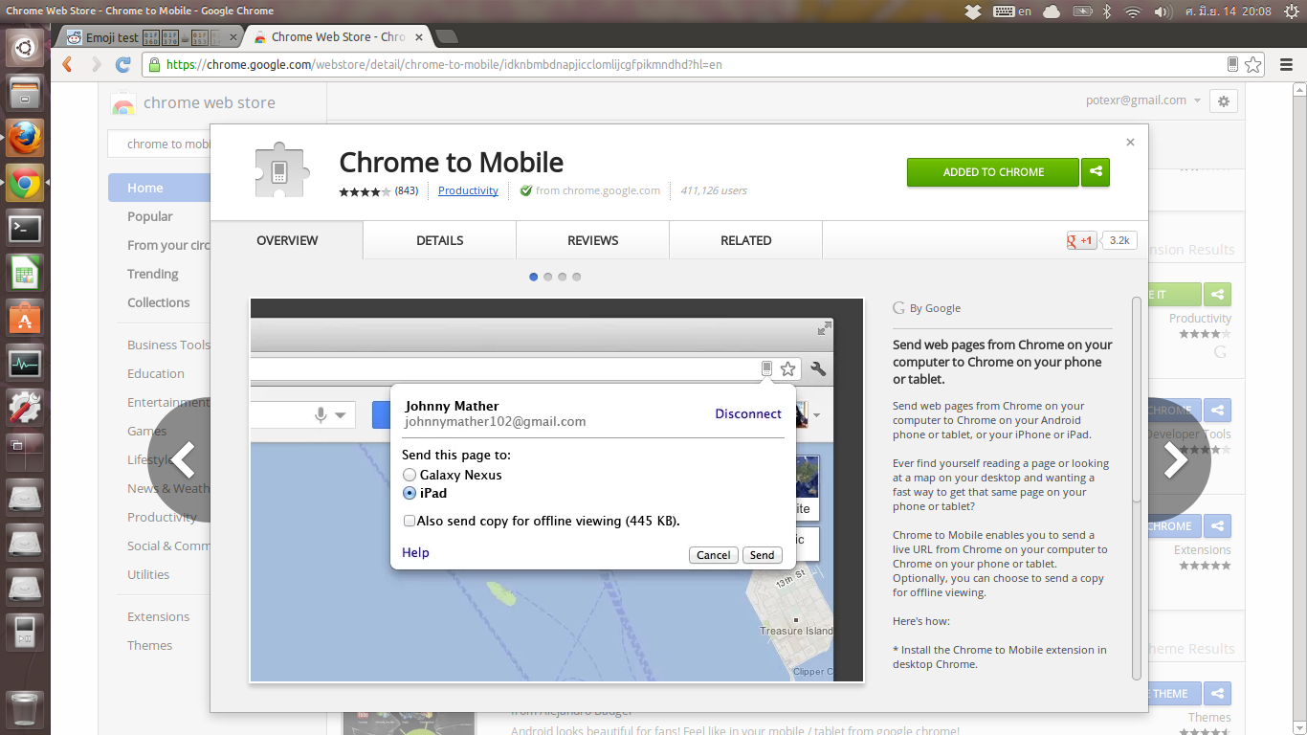Select the third carousel dot

click(x=563, y=277)
